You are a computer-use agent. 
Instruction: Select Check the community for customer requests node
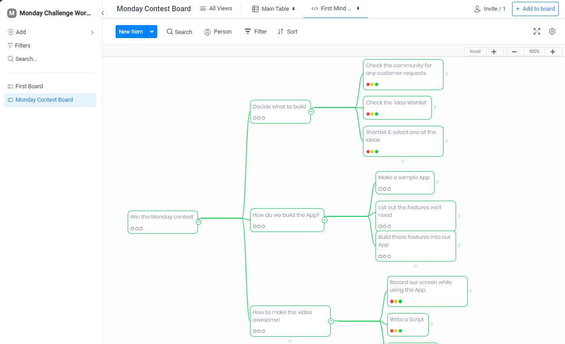coord(403,74)
